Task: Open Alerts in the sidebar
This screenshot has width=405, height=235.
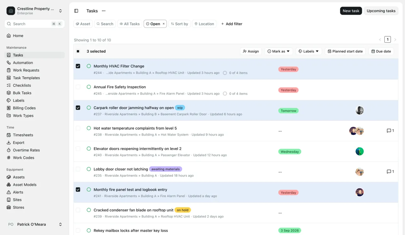Action: 34,192
